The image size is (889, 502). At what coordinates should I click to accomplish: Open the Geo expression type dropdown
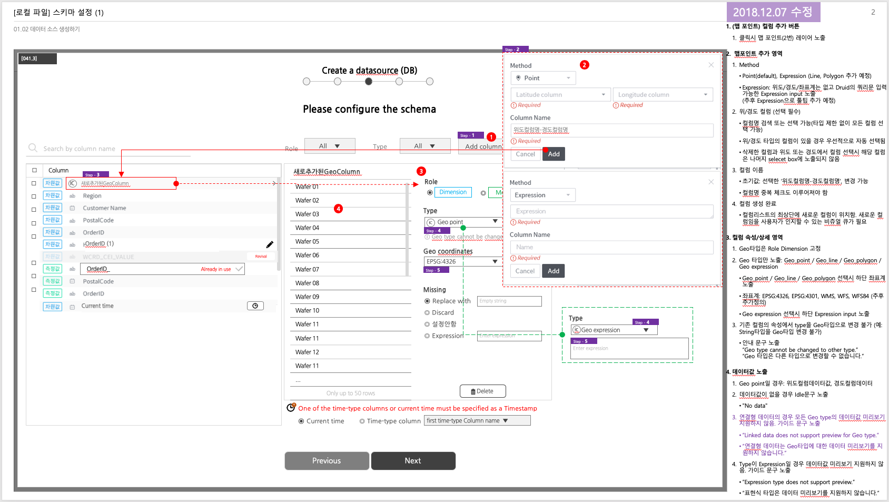pyautogui.click(x=615, y=330)
